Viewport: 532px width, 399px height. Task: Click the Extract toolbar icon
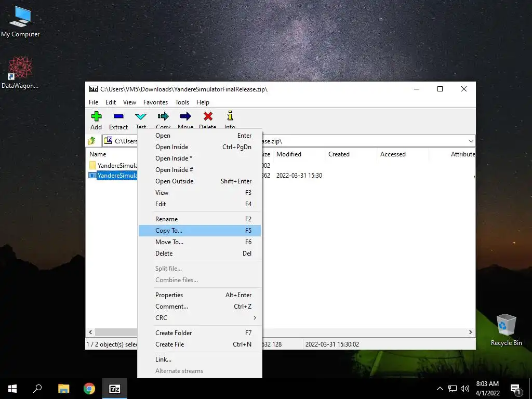click(x=118, y=116)
